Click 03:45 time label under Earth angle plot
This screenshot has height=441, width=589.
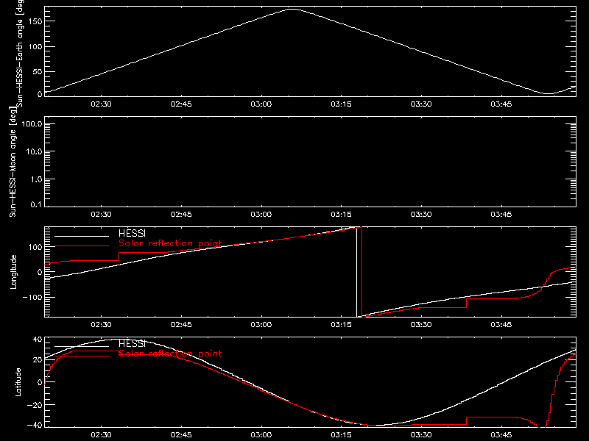[501, 104]
